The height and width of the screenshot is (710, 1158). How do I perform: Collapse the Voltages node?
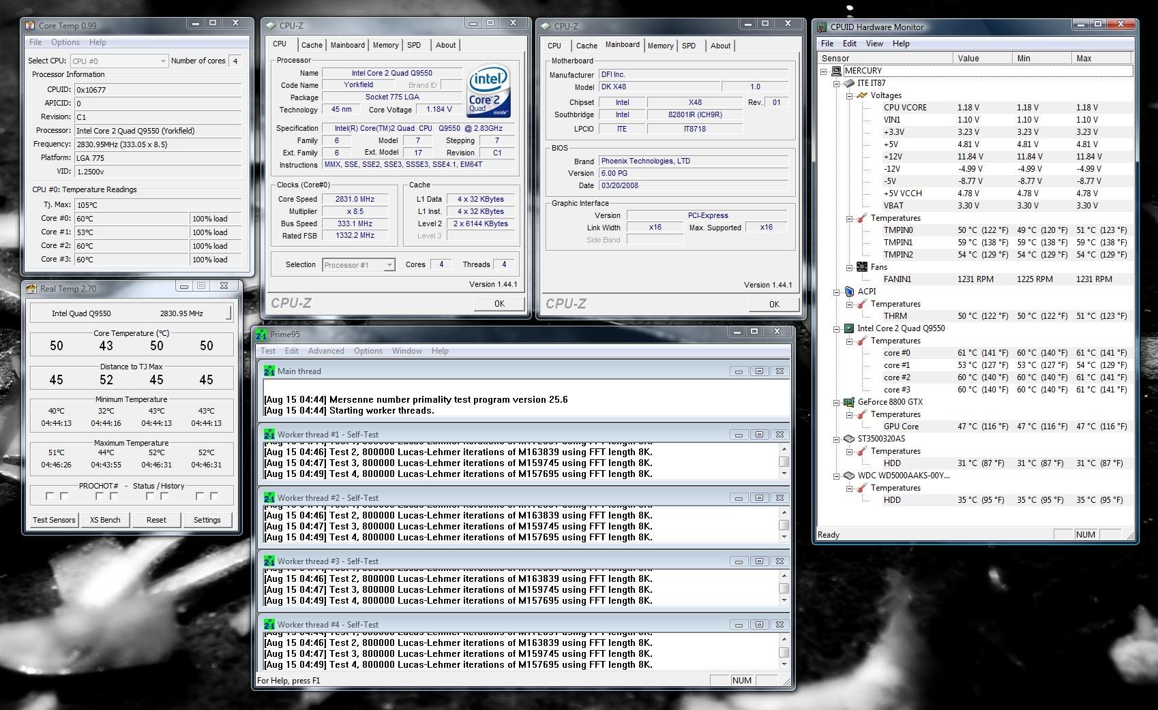pos(850,95)
